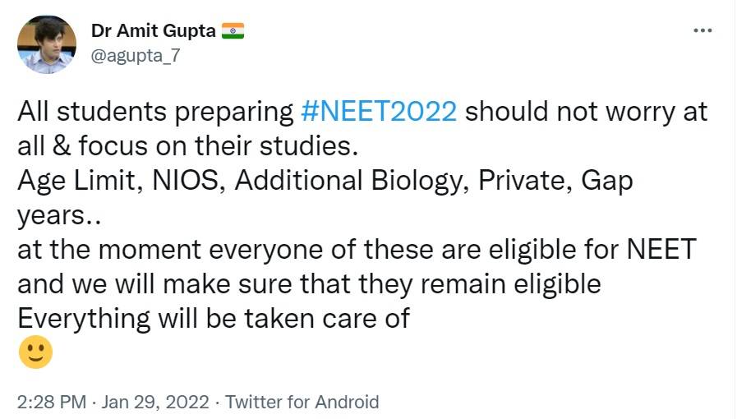Viewport: 737px width, 419px height.
Task: Click the 2:28 PM time of the tweet
Action: [x=51, y=402]
